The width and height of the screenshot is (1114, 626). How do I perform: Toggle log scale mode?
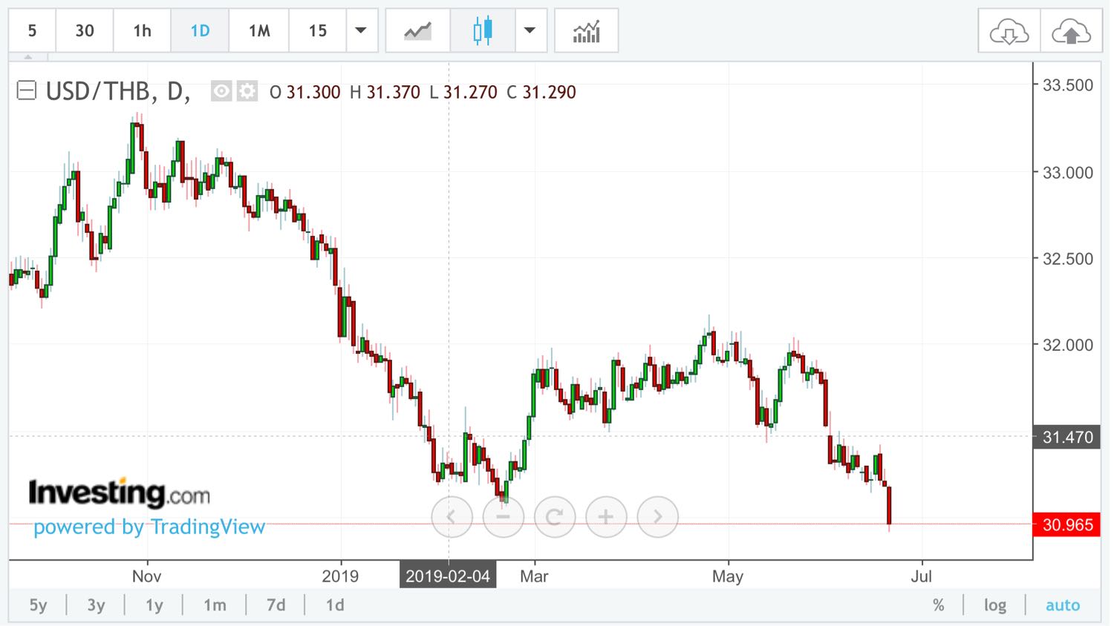(x=995, y=605)
